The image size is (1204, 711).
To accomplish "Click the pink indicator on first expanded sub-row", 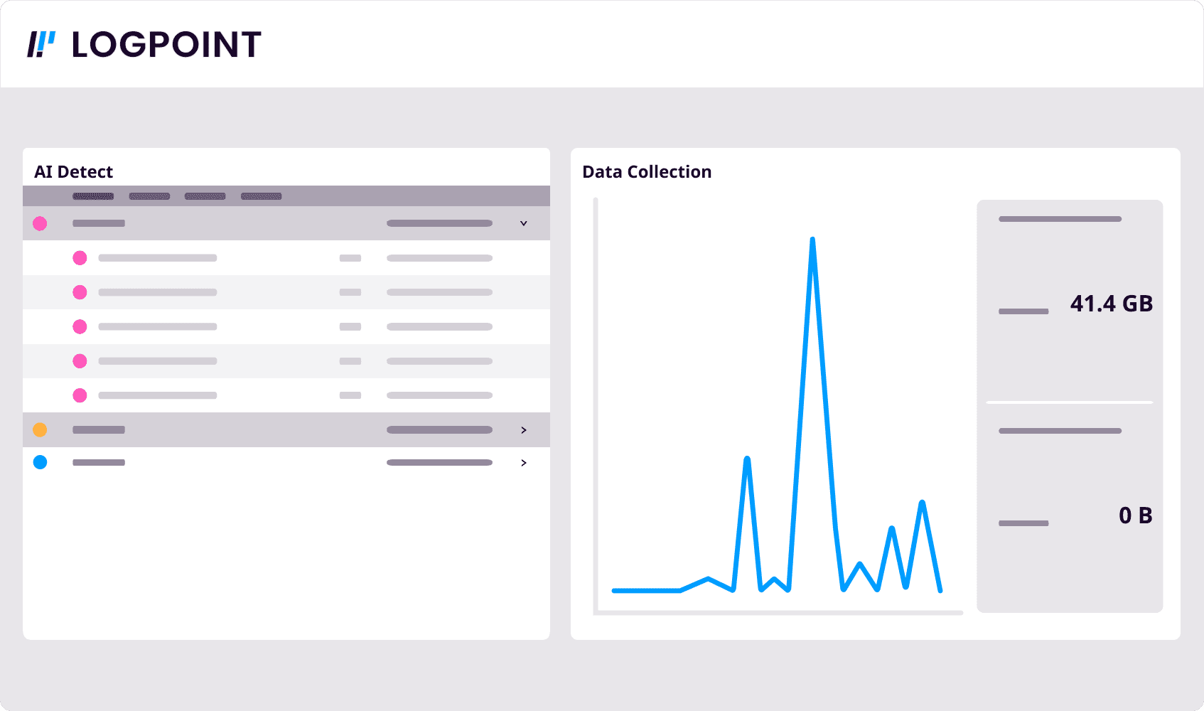I will coord(80,258).
